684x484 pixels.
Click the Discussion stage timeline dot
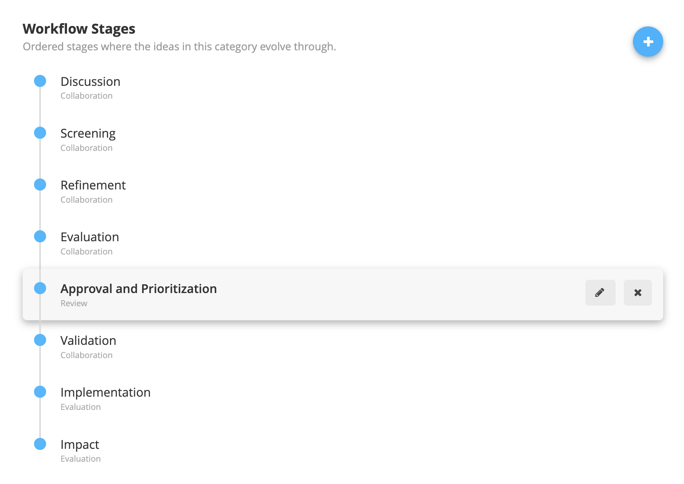[x=40, y=81]
